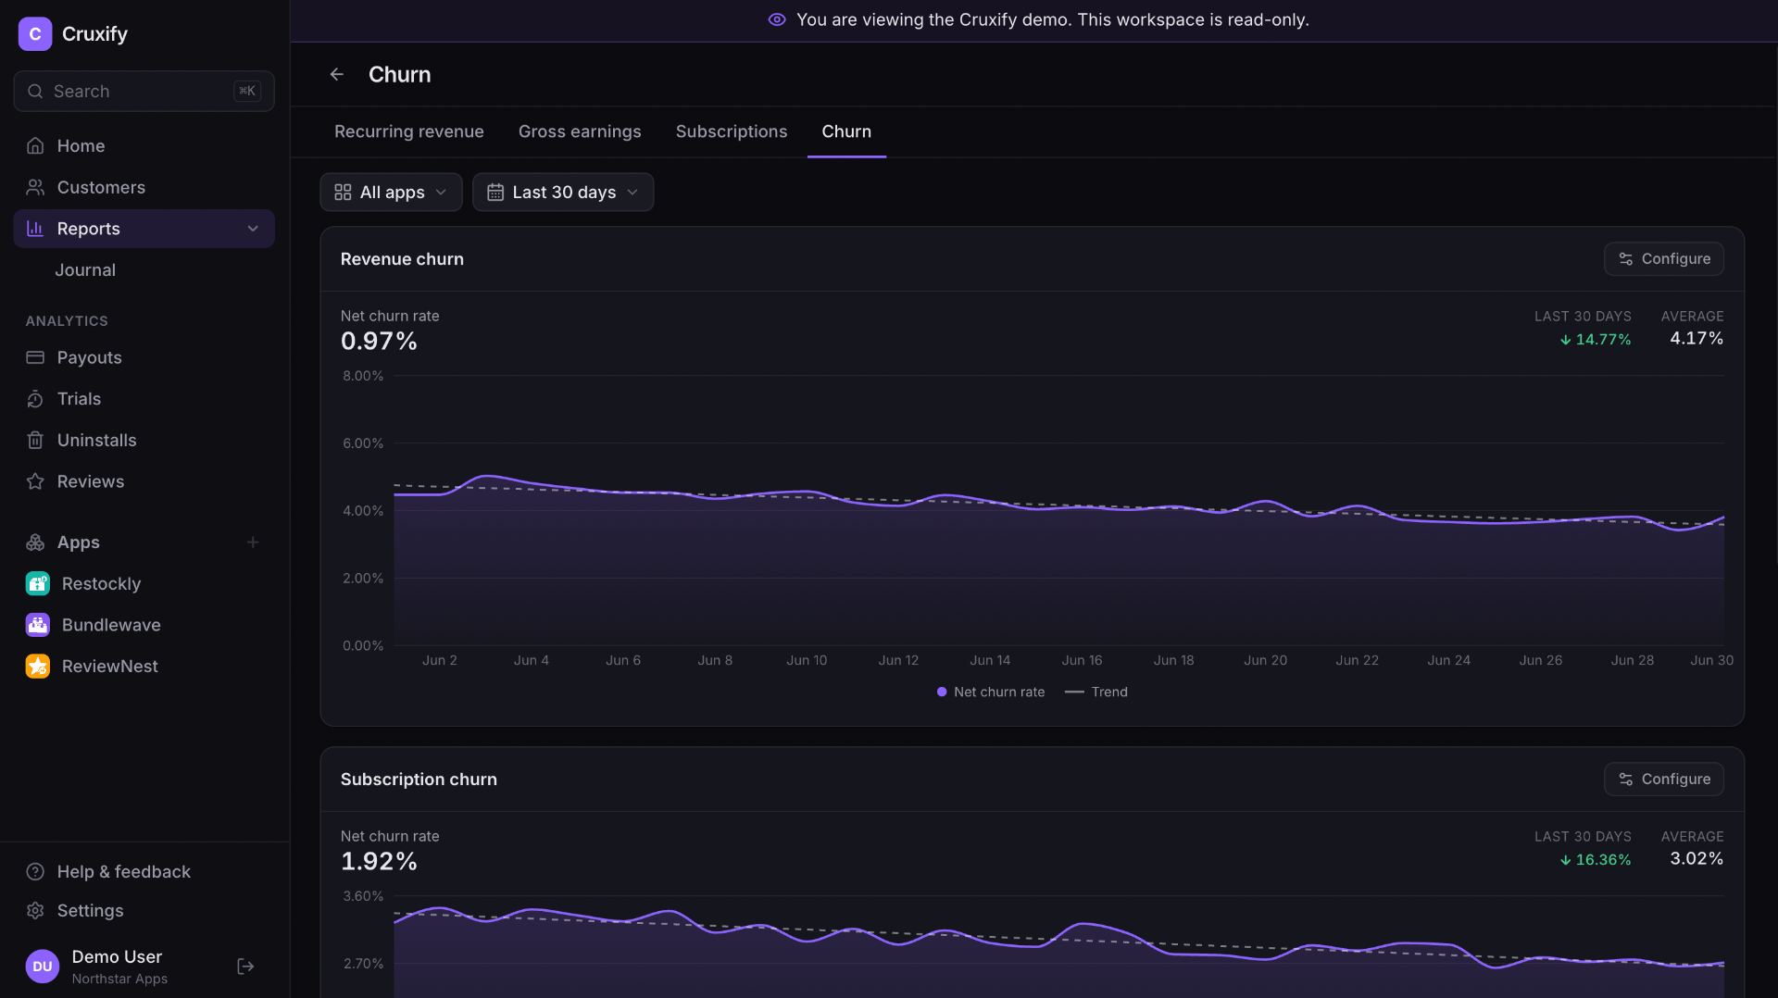
Task: Add a new app with plus icon
Action: click(253, 543)
